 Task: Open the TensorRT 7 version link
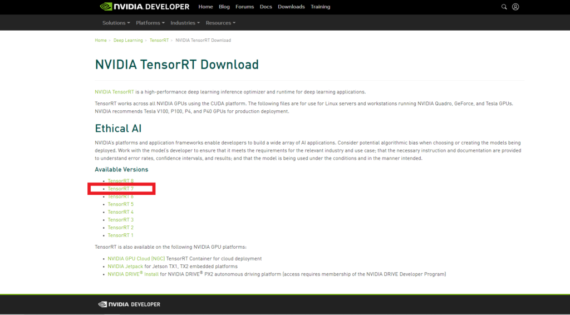click(121, 189)
